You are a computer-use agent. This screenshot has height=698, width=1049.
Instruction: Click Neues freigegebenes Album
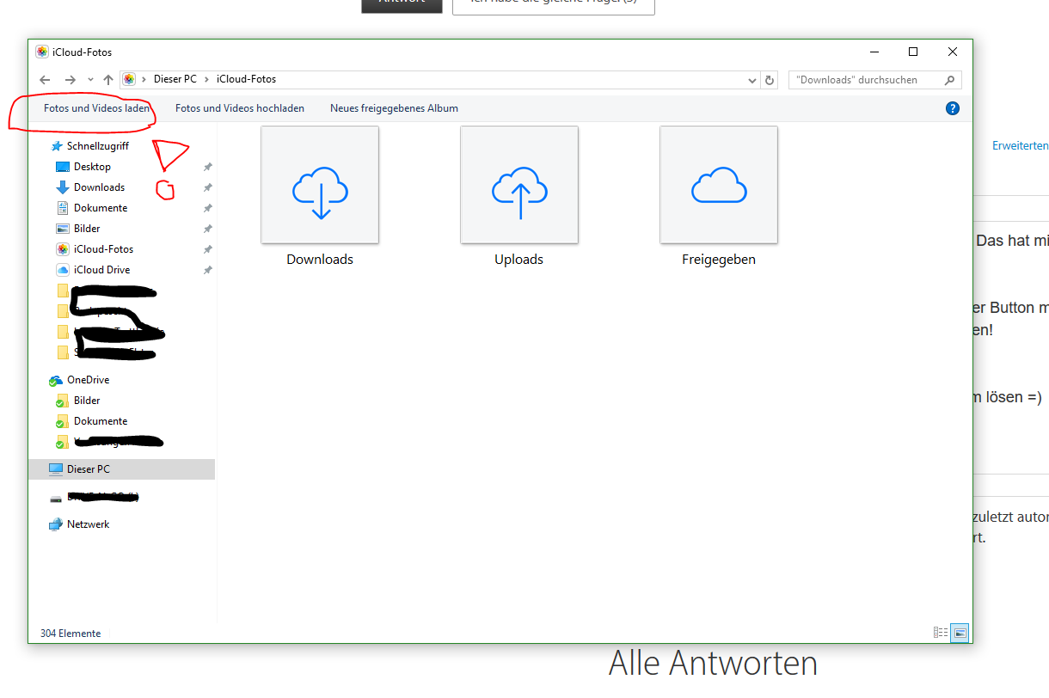click(x=394, y=108)
